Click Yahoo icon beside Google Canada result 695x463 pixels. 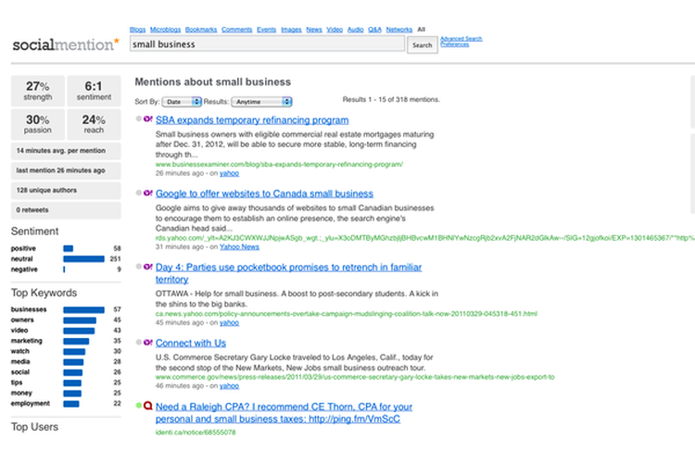(148, 193)
